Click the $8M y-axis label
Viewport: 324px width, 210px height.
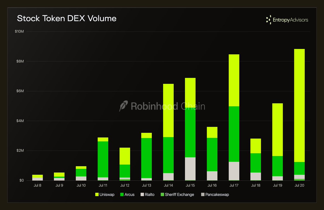[x=20, y=61]
